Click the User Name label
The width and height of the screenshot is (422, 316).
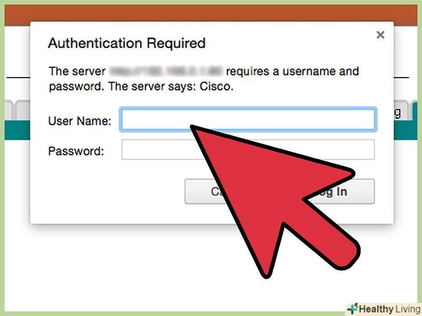(x=79, y=121)
